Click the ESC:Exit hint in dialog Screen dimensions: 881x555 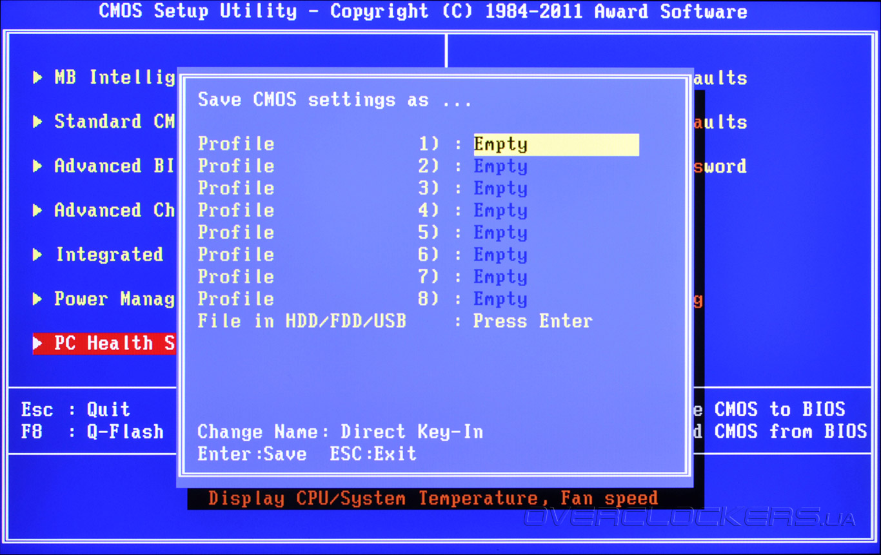point(373,454)
